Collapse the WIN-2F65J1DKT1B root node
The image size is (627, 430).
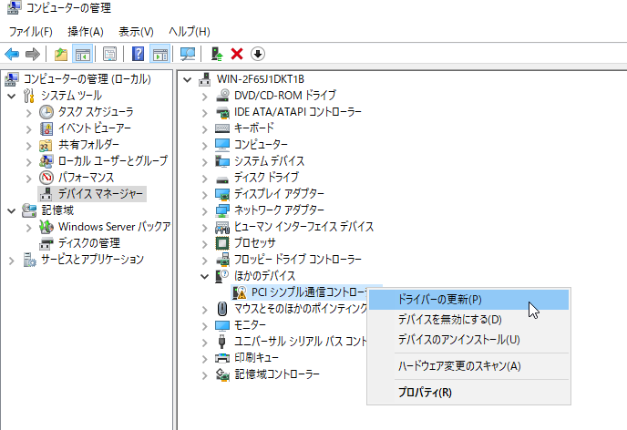point(187,79)
